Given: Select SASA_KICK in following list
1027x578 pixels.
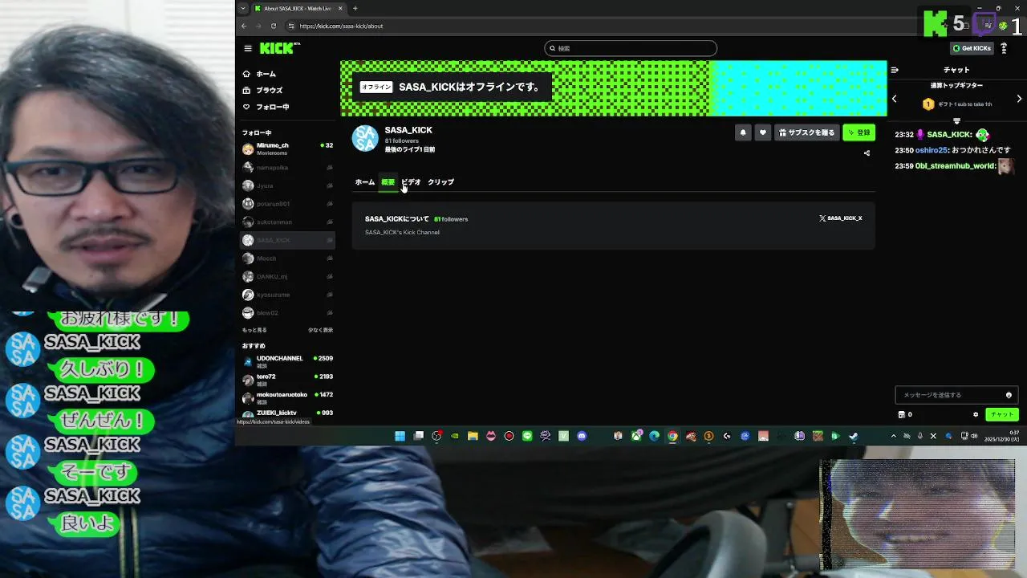Looking at the screenshot, I should [x=287, y=240].
